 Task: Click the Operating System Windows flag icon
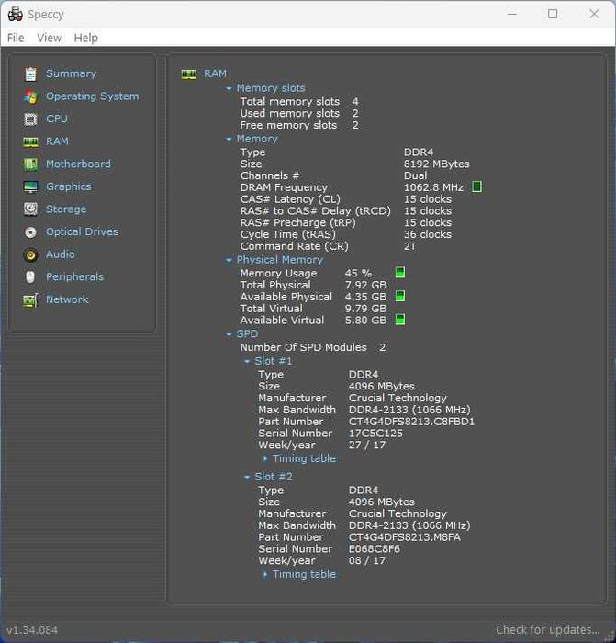pos(30,96)
